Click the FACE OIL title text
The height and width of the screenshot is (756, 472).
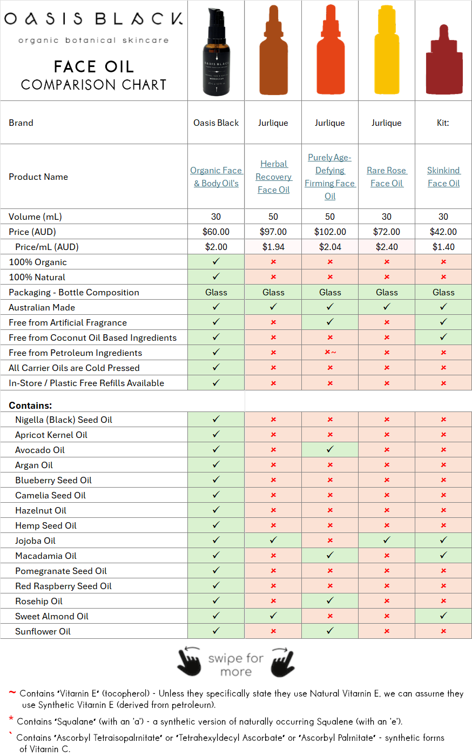[93, 66]
